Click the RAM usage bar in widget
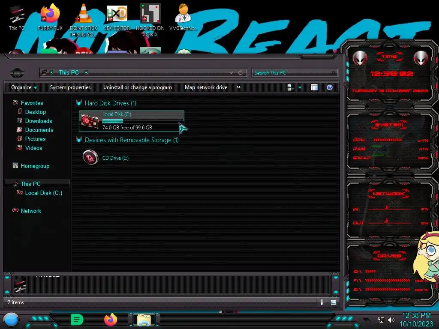The height and width of the screenshot is (329, 439). tap(376, 146)
